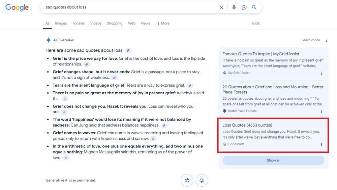The height and width of the screenshot is (190, 337).
Task: Click the Better Place Forests favicon
Action: tap(224, 111)
